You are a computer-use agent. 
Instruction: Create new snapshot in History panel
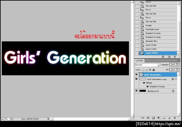tap(169, 57)
